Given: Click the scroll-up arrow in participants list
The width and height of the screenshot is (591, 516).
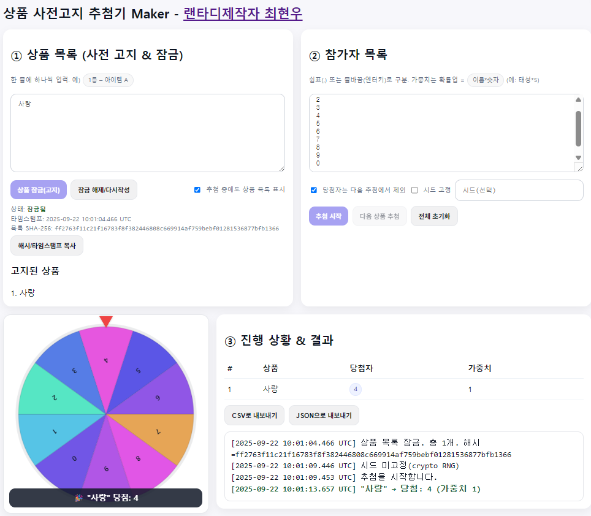Looking at the screenshot, I should tap(578, 100).
